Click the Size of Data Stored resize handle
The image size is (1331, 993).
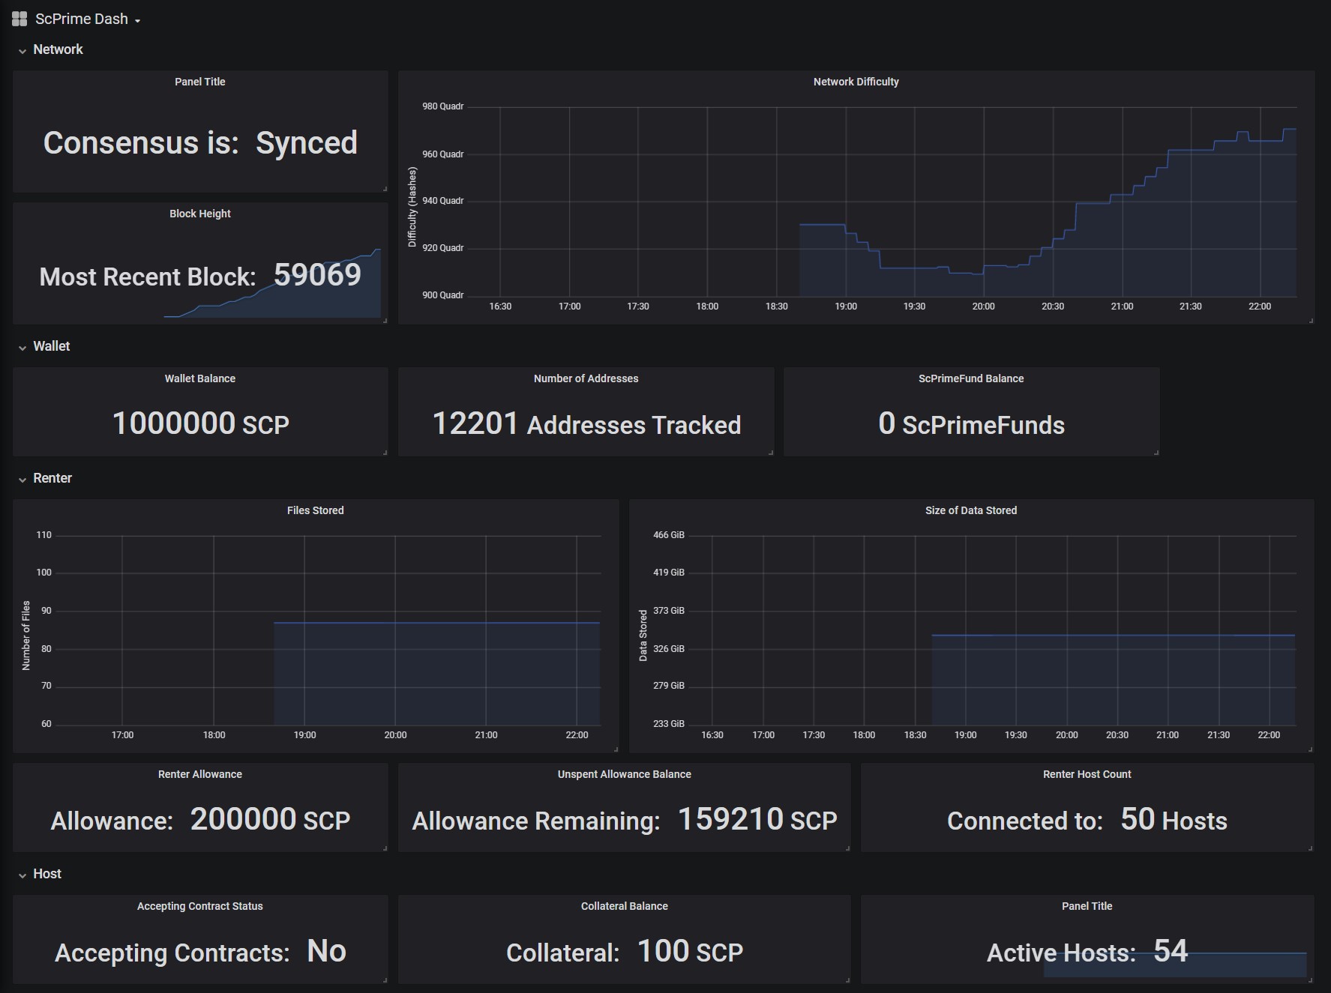1311,749
